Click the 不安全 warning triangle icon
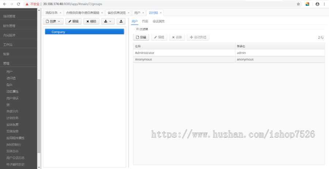This screenshot has width=329, height=169. click(27, 4)
